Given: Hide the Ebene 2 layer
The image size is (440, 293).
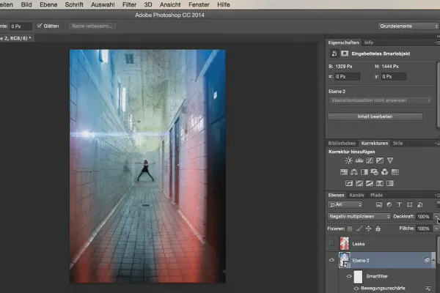Looking at the screenshot, I should [x=333, y=259].
